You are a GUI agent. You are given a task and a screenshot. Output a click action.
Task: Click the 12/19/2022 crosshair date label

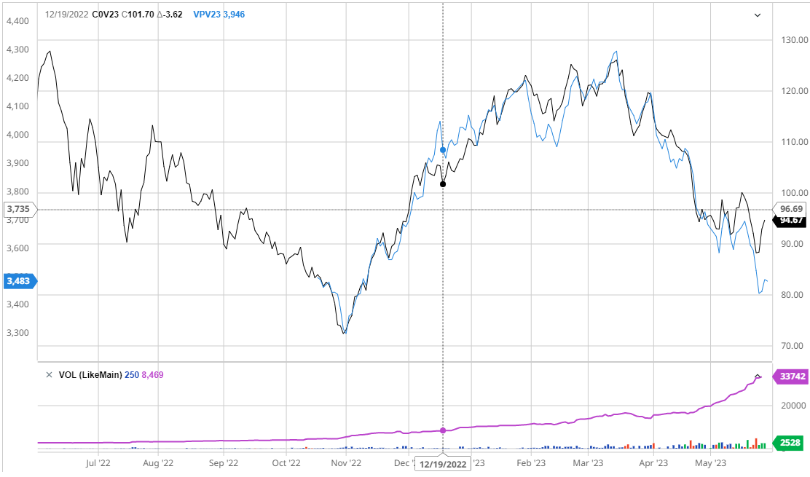point(443,464)
